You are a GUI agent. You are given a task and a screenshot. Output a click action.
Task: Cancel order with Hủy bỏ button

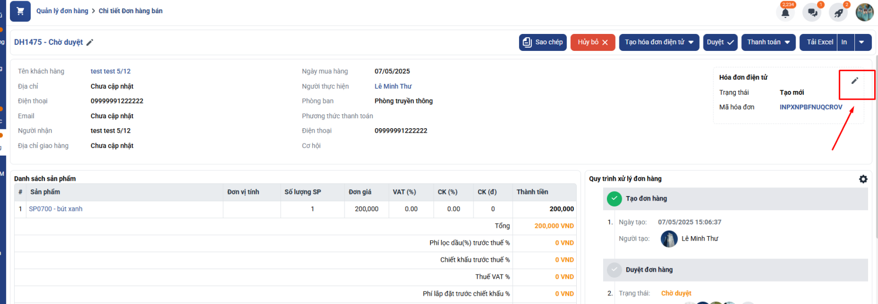[593, 42]
